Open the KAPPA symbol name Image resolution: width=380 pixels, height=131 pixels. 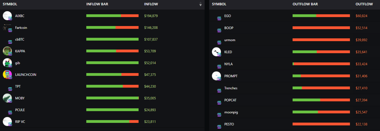[x=20, y=51]
